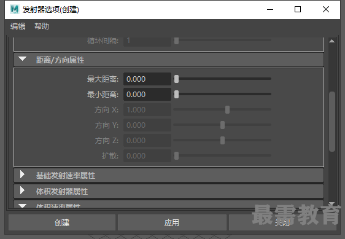Screen dimensions: 345x239
Task: Close the 发射器选项 window
Action: click(x=326, y=9)
